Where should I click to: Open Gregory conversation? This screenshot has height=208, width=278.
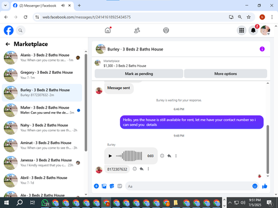pyautogui.click(x=42, y=75)
